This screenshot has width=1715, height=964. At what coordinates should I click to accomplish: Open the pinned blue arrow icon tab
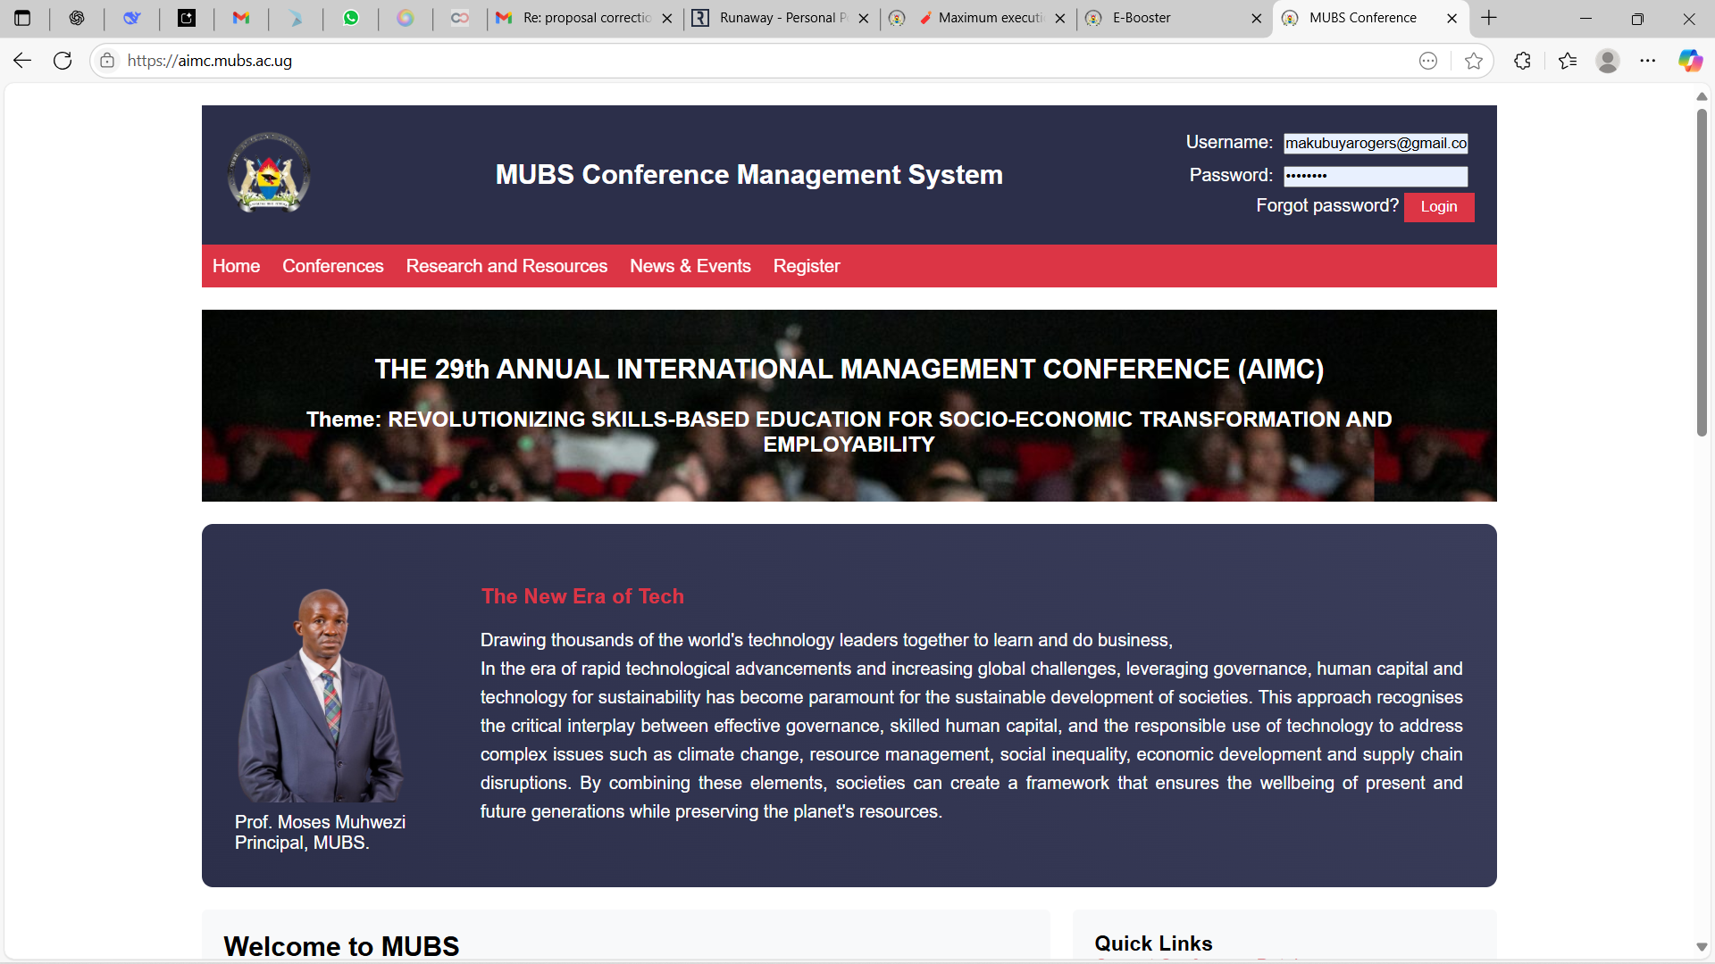[296, 18]
